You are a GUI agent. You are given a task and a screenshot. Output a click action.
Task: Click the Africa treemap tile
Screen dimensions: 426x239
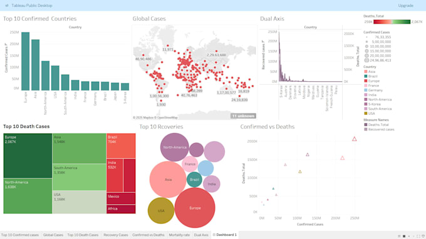121,209
